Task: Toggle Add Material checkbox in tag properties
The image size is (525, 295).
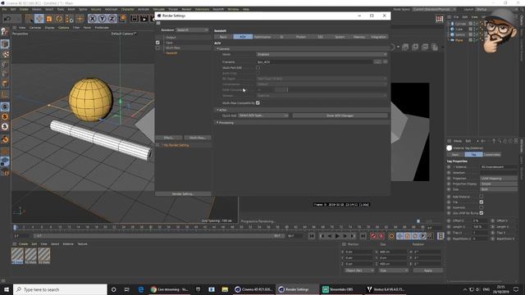Action: 482,197
